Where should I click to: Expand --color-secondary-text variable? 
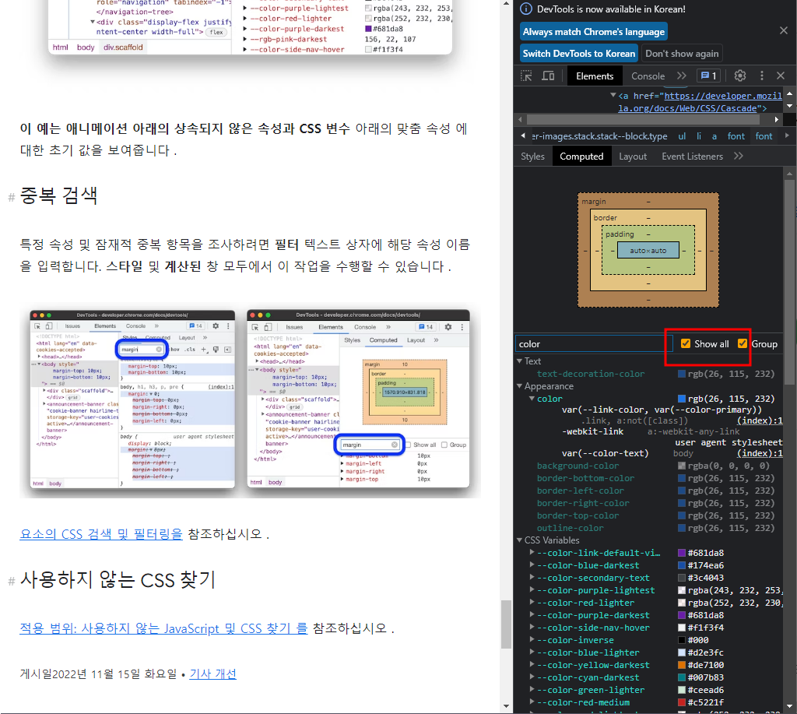(x=532, y=577)
